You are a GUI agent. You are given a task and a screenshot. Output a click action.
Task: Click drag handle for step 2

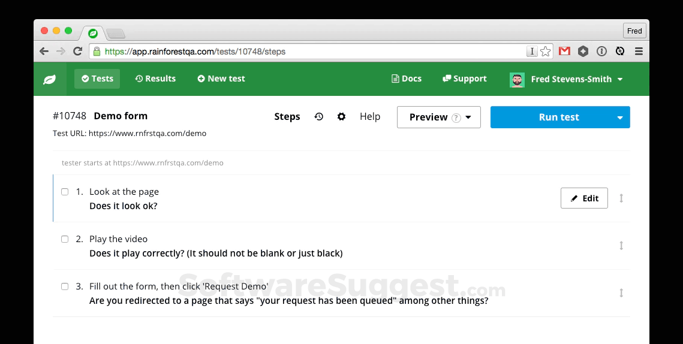click(x=621, y=245)
